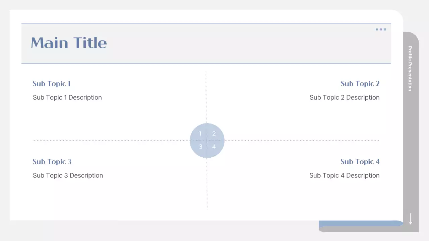Click the three-dot icon above the title
The width and height of the screenshot is (429, 241).
point(381,29)
